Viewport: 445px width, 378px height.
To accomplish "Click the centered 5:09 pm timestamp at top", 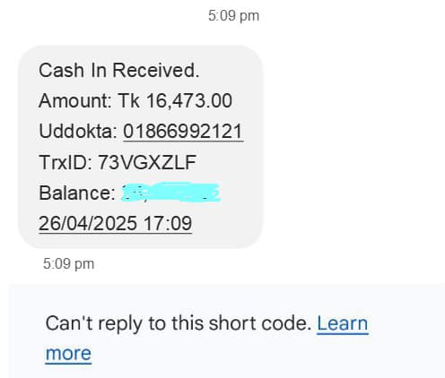I will (x=233, y=16).
